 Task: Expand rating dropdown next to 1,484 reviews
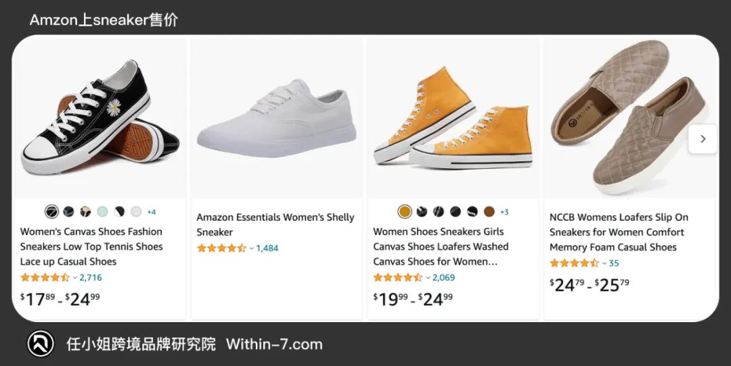(x=252, y=249)
